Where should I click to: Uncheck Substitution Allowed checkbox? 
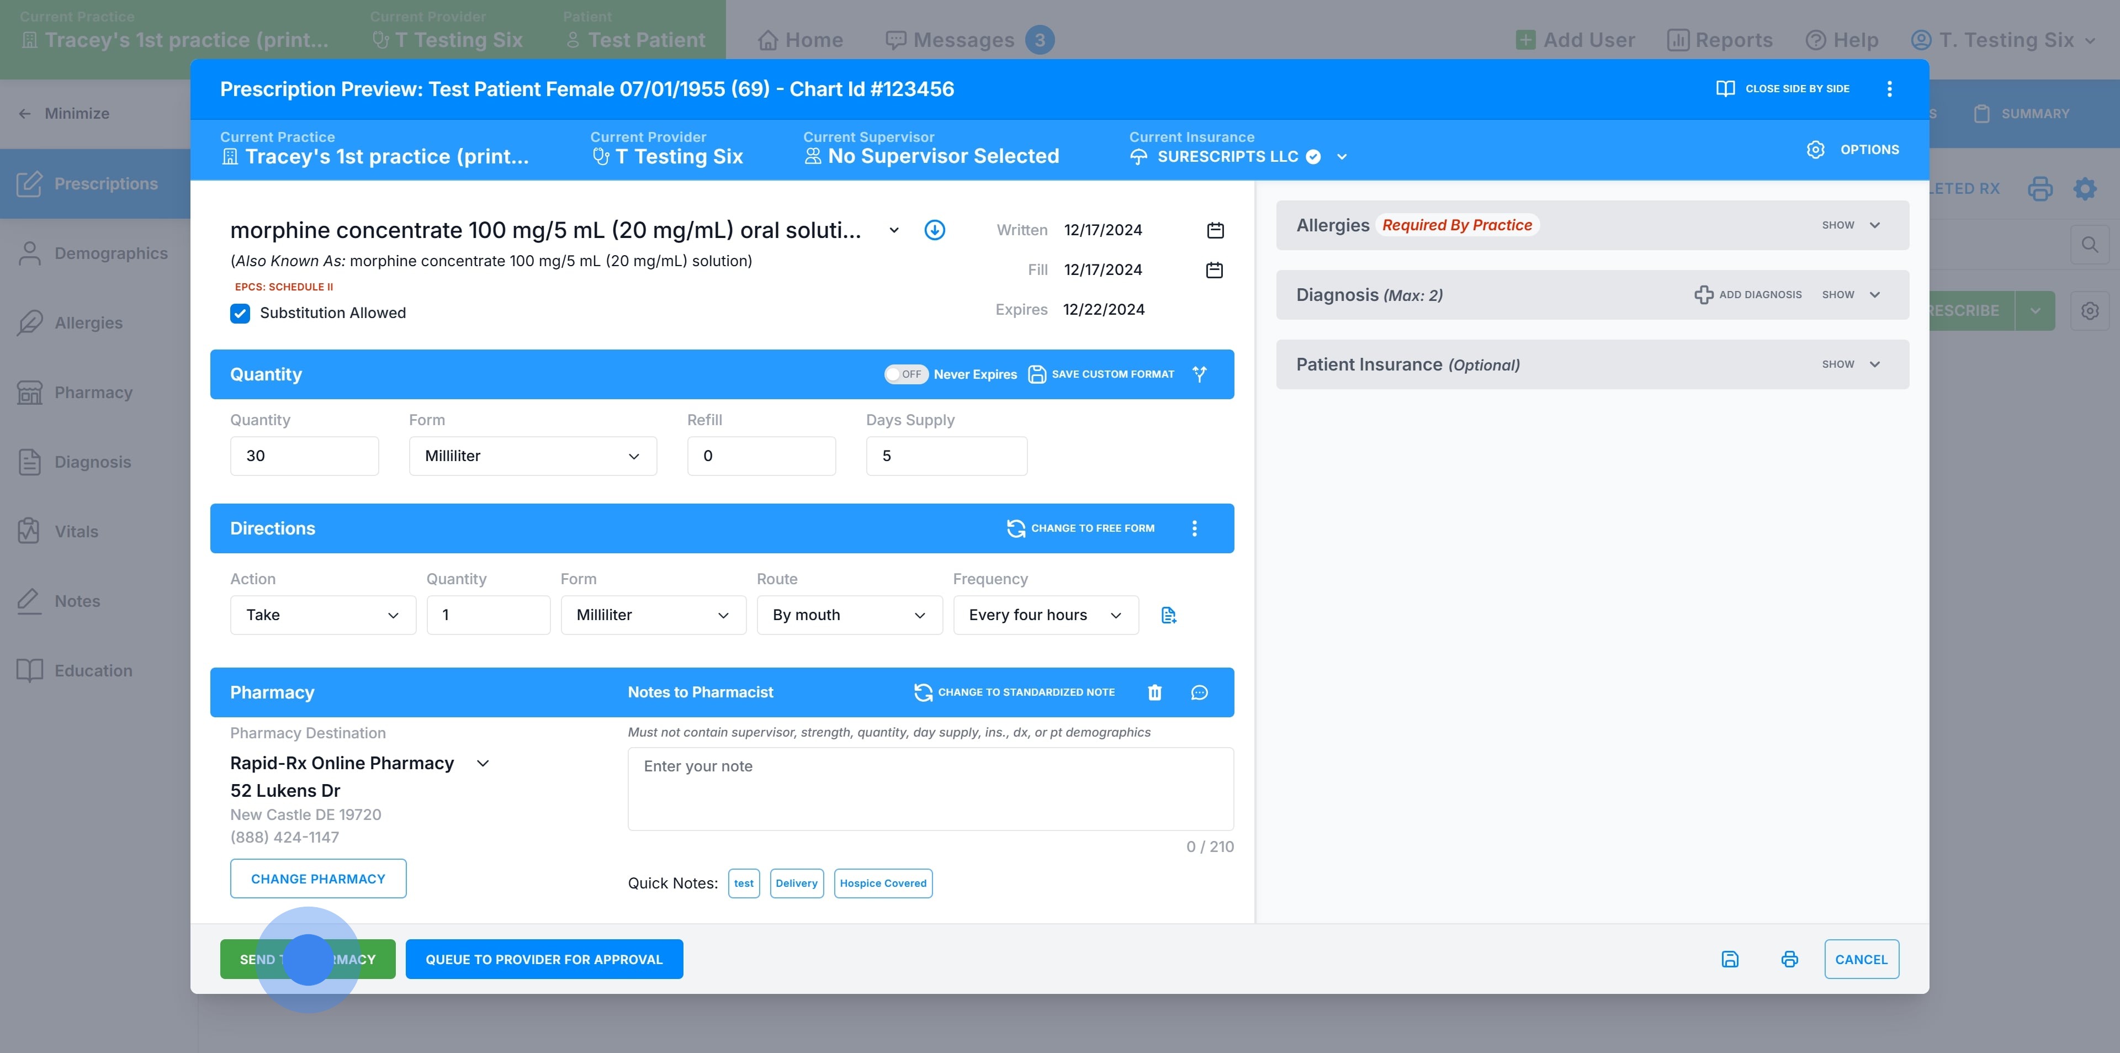tap(240, 313)
